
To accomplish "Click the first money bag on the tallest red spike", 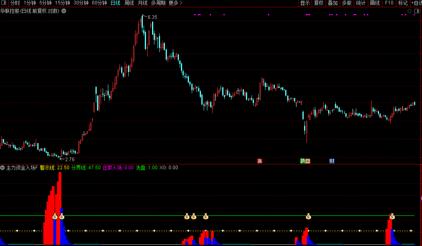I will click(x=55, y=216).
